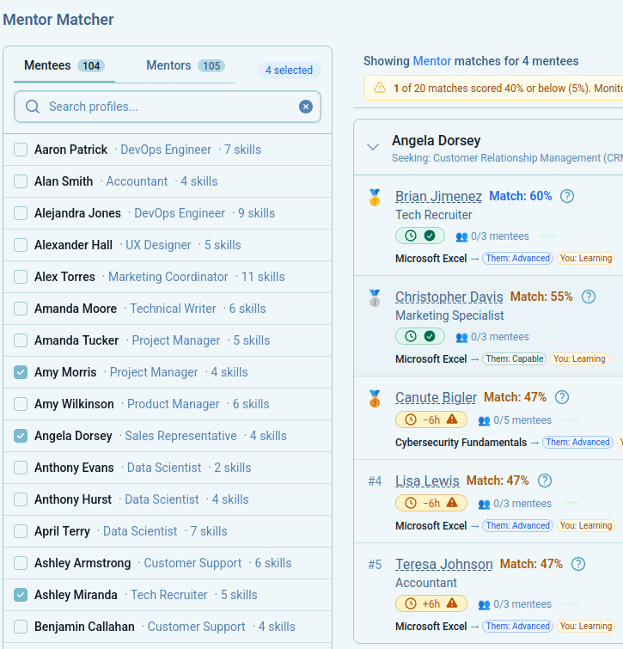The image size is (623, 649).
Task: Click Them: Capable tag for Christopher Davis
Action: [x=514, y=358]
